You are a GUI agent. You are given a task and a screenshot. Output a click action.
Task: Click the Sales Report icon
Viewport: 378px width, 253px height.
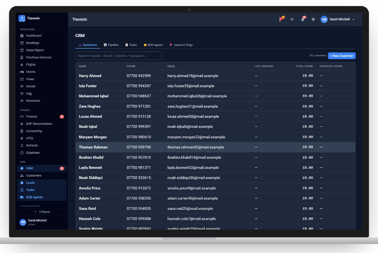click(22, 50)
